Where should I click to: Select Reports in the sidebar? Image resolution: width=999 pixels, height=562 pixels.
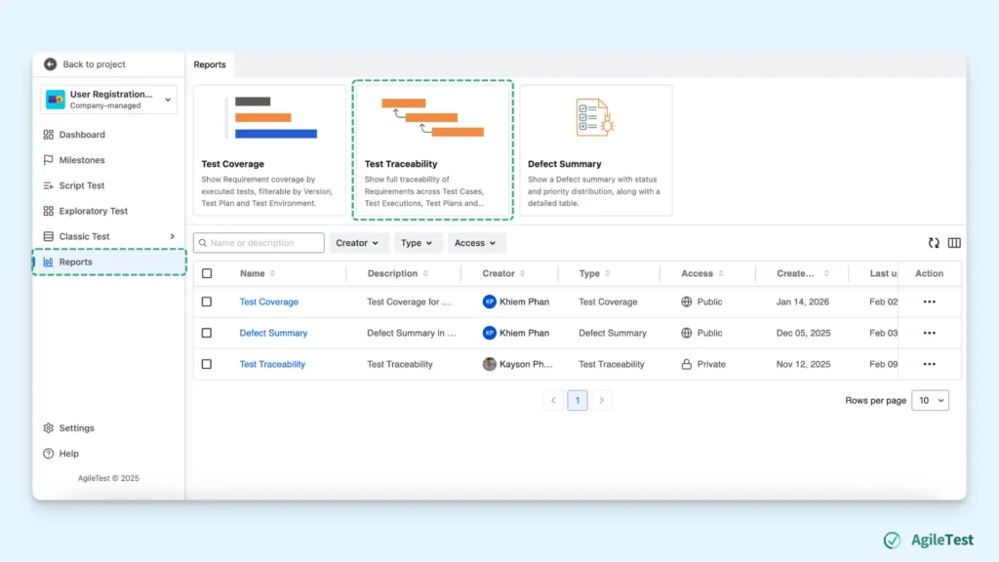point(108,261)
